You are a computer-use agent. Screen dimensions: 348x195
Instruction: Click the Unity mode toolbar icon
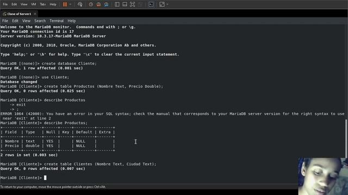140,4
